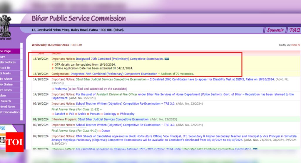
Task: Open Asset Declaration in sidebar
Action: tap(10, 112)
